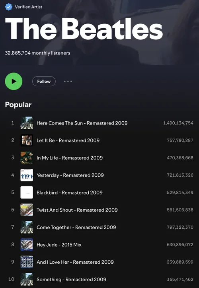The width and height of the screenshot is (199, 288).
Task: Click track number 7
Action: [x=13, y=227]
